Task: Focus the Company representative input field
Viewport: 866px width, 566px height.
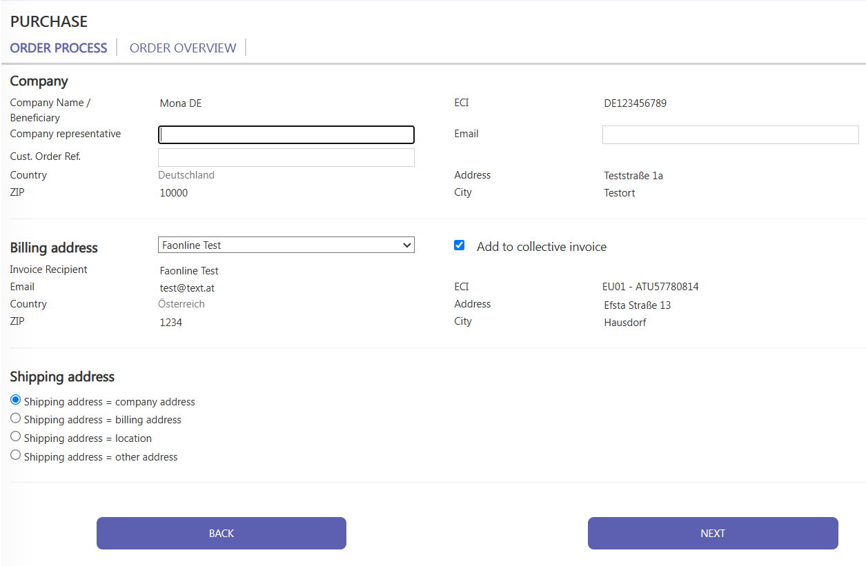Action: pos(286,134)
